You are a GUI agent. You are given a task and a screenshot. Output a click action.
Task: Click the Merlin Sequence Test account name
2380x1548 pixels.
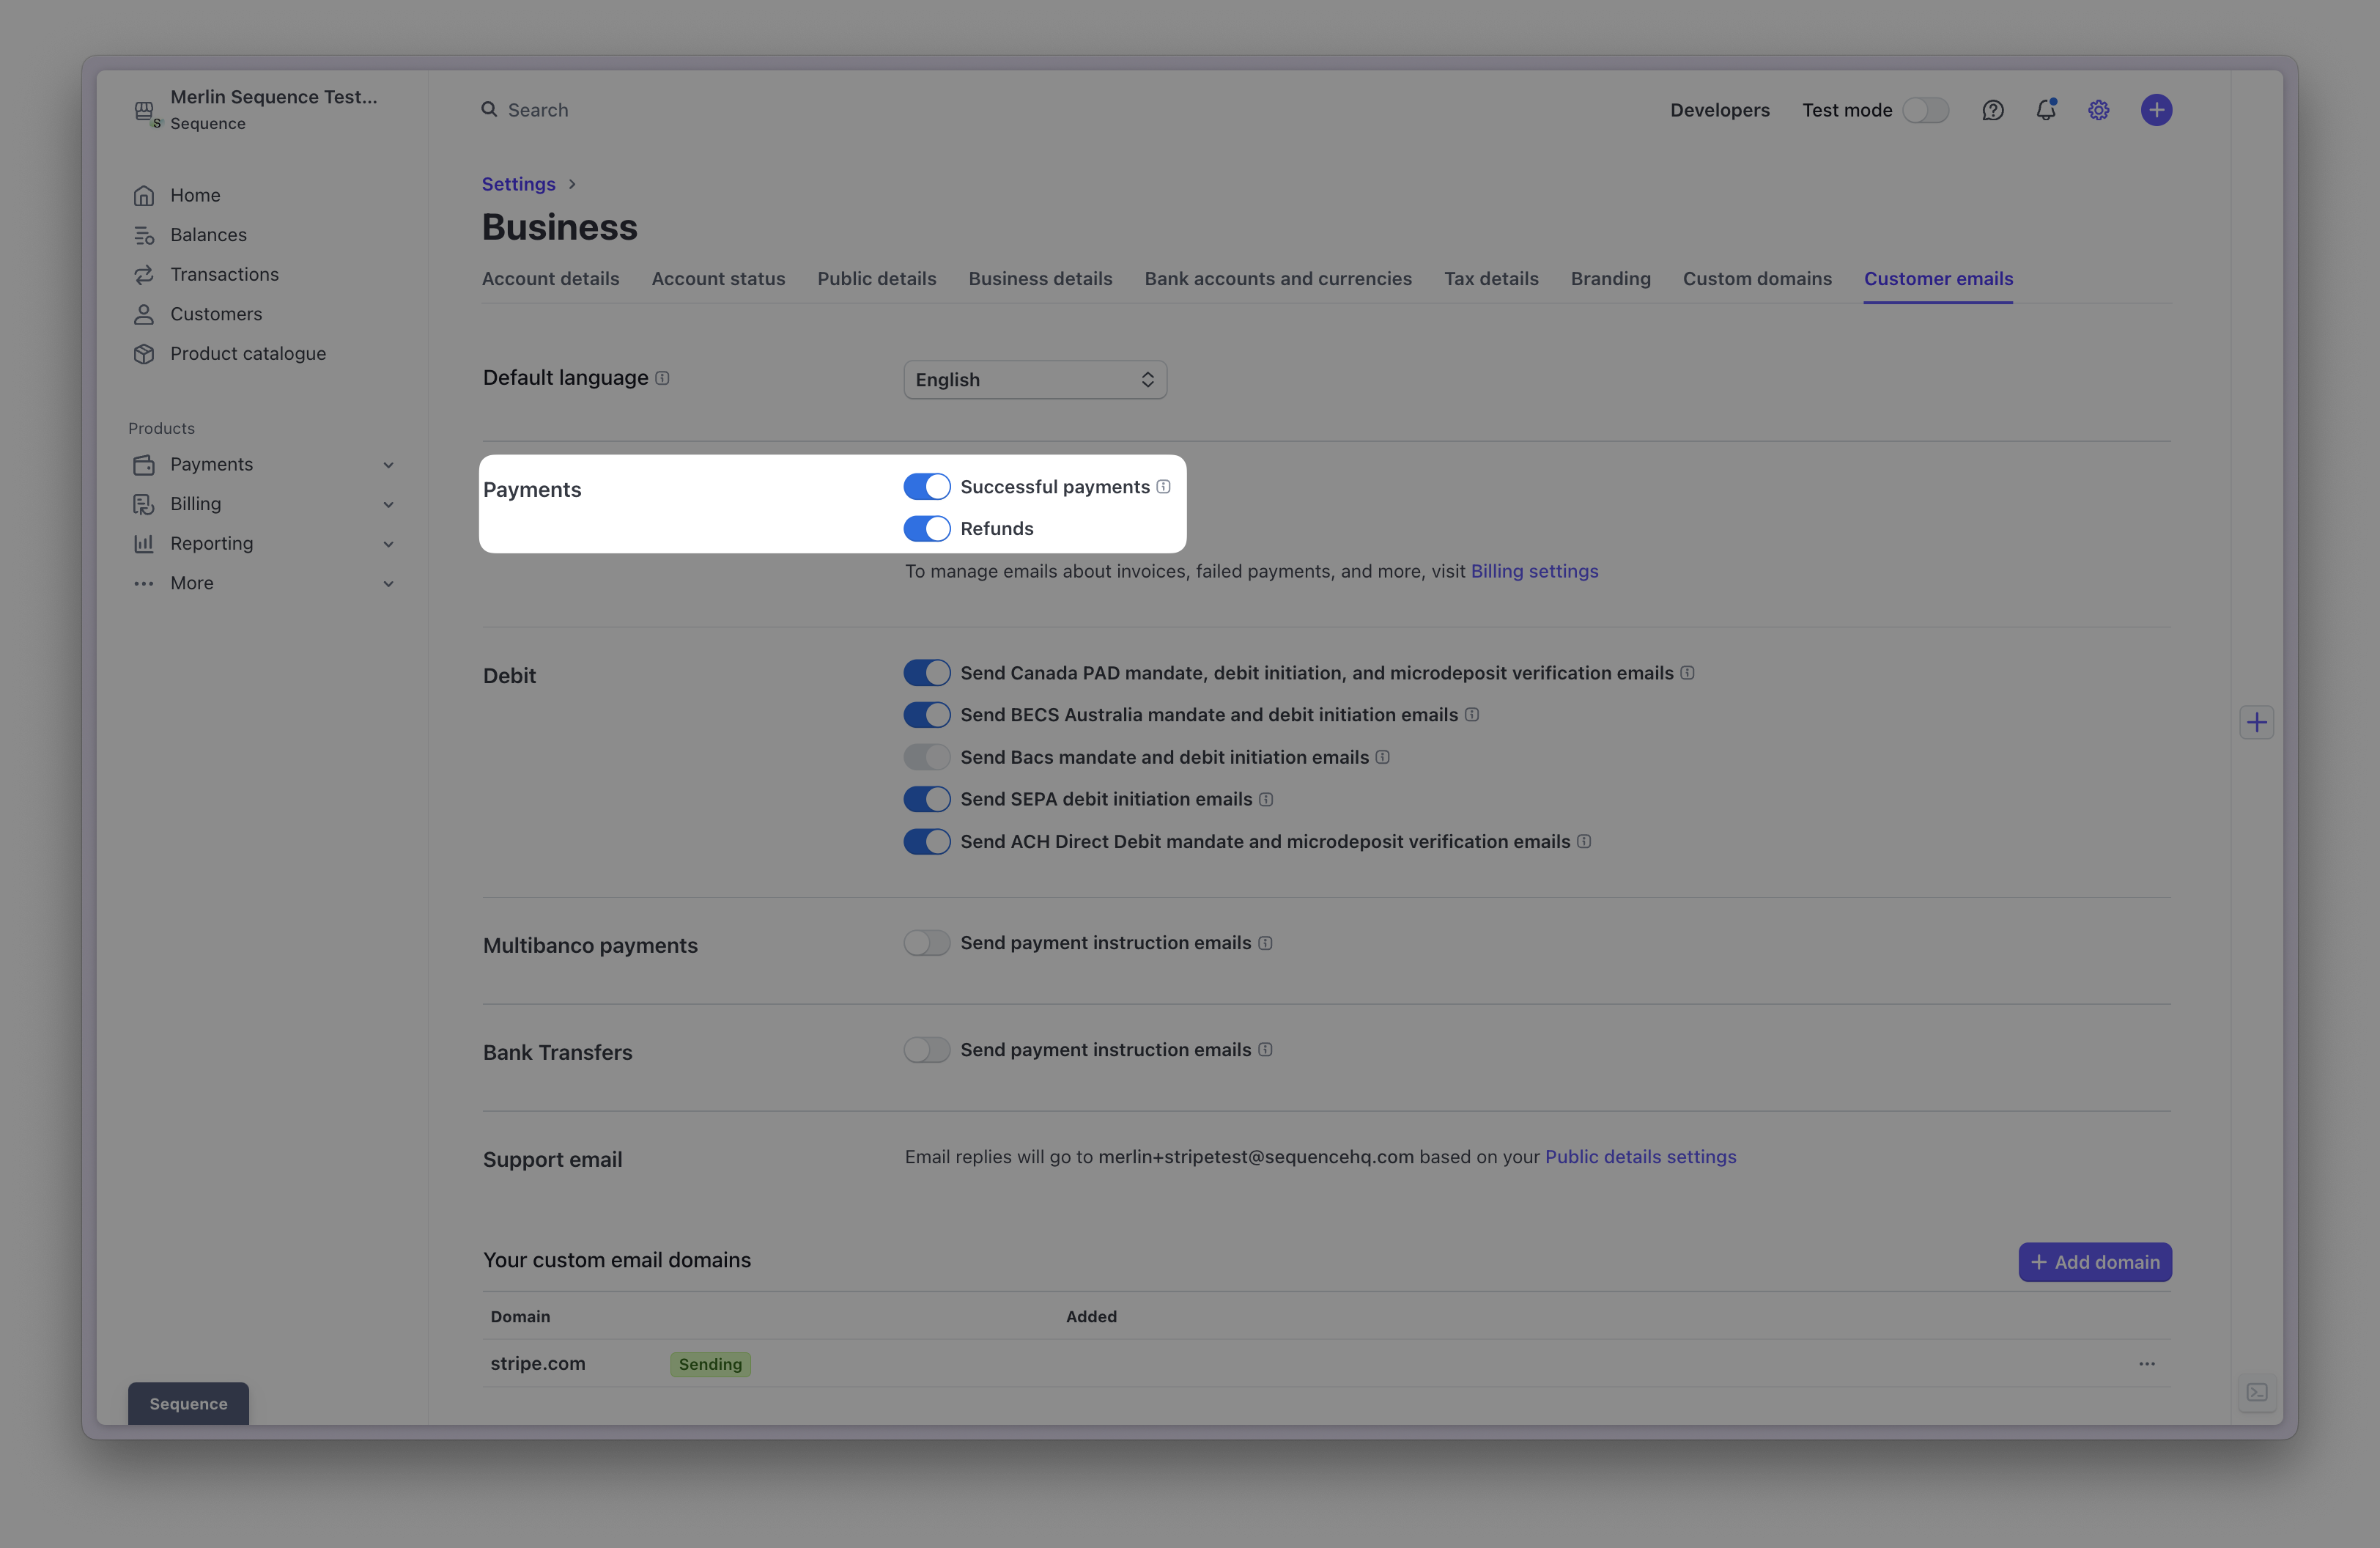pyautogui.click(x=273, y=97)
